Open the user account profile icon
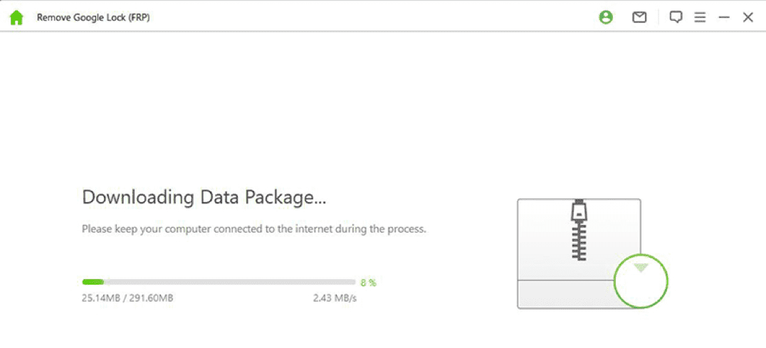The height and width of the screenshot is (348, 766). pos(606,18)
